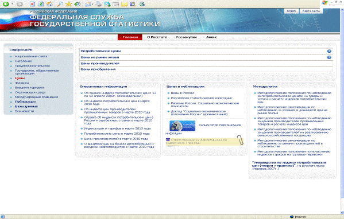Screen dimensions: 344x219
Task: Open Население in the sidebar contents
Action: coord(23,61)
